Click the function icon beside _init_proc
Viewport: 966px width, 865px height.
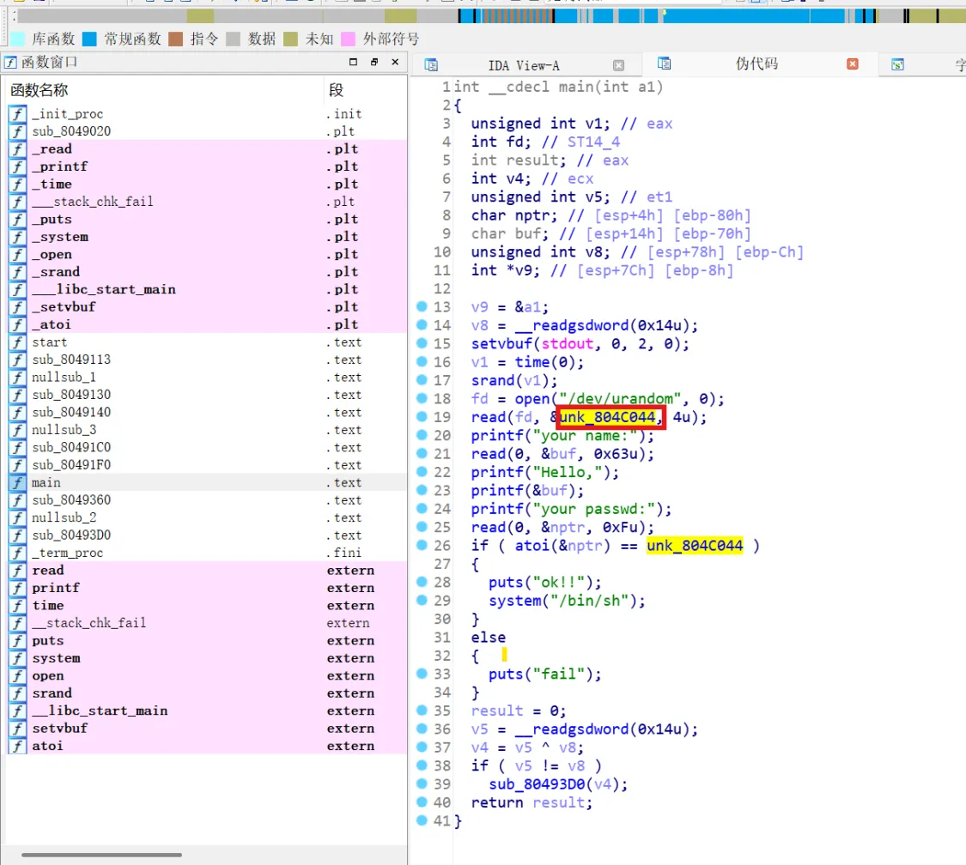coord(17,114)
